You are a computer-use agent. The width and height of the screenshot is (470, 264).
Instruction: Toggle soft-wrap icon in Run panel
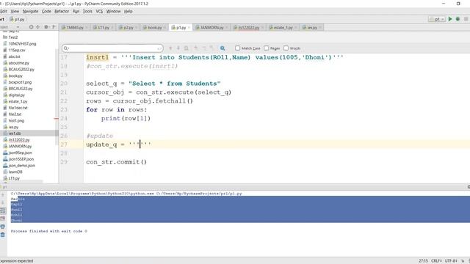coord(3,210)
